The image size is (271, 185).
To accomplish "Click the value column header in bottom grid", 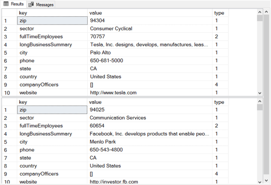I will (150, 102).
